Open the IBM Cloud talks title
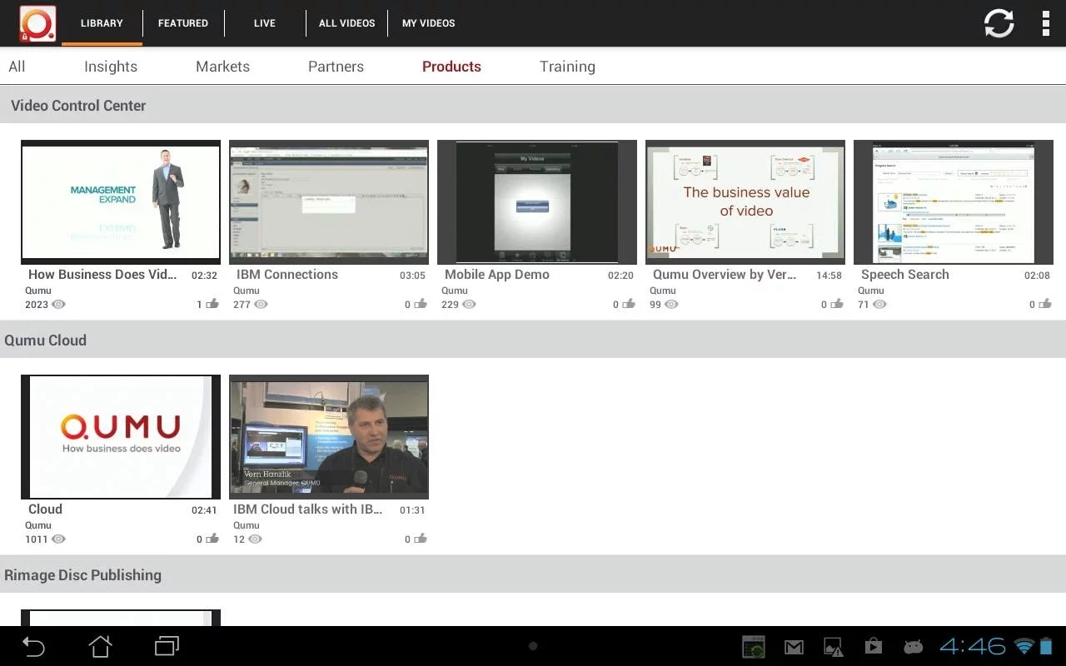The width and height of the screenshot is (1066, 666). (307, 509)
